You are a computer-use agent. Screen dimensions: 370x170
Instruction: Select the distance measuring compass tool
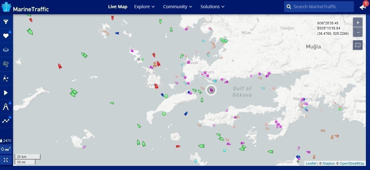pyautogui.click(x=6, y=107)
